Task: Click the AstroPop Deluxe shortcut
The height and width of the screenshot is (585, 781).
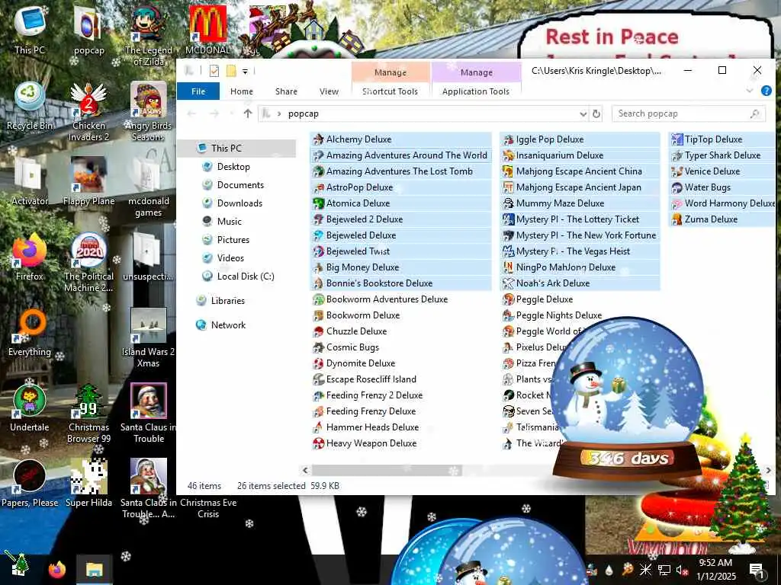Action: pyautogui.click(x=352, y=187)
